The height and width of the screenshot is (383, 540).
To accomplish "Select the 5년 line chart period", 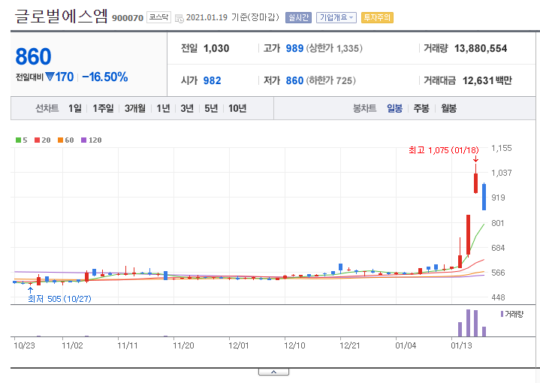I will 211,108.
